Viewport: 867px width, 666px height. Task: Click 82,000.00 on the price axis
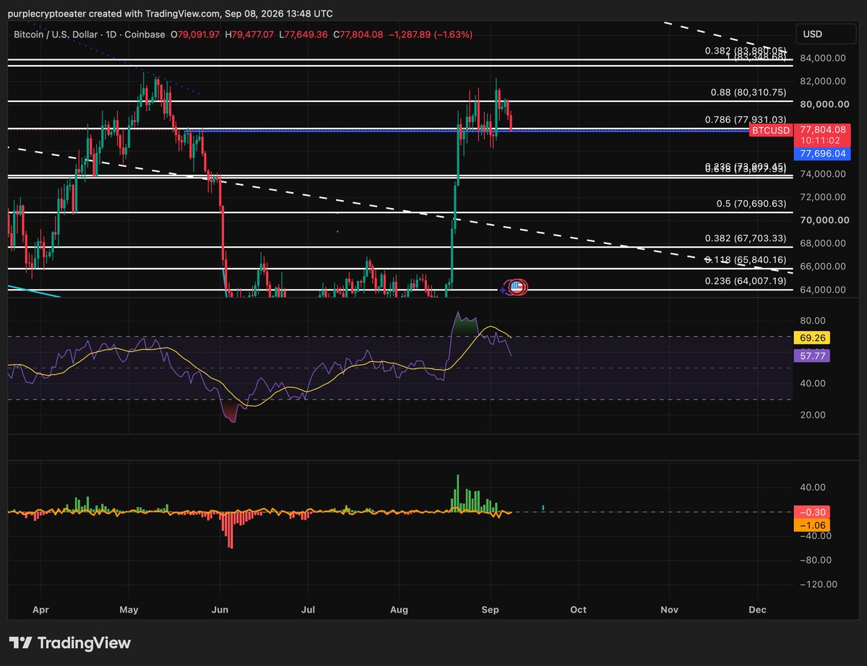pyautogui.click(x=822, y=80)
